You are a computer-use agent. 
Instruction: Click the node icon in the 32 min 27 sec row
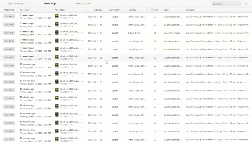pos(57,41)
